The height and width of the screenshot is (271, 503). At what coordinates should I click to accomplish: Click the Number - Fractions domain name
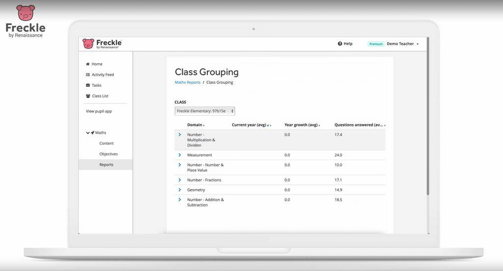tap(204, 180)
